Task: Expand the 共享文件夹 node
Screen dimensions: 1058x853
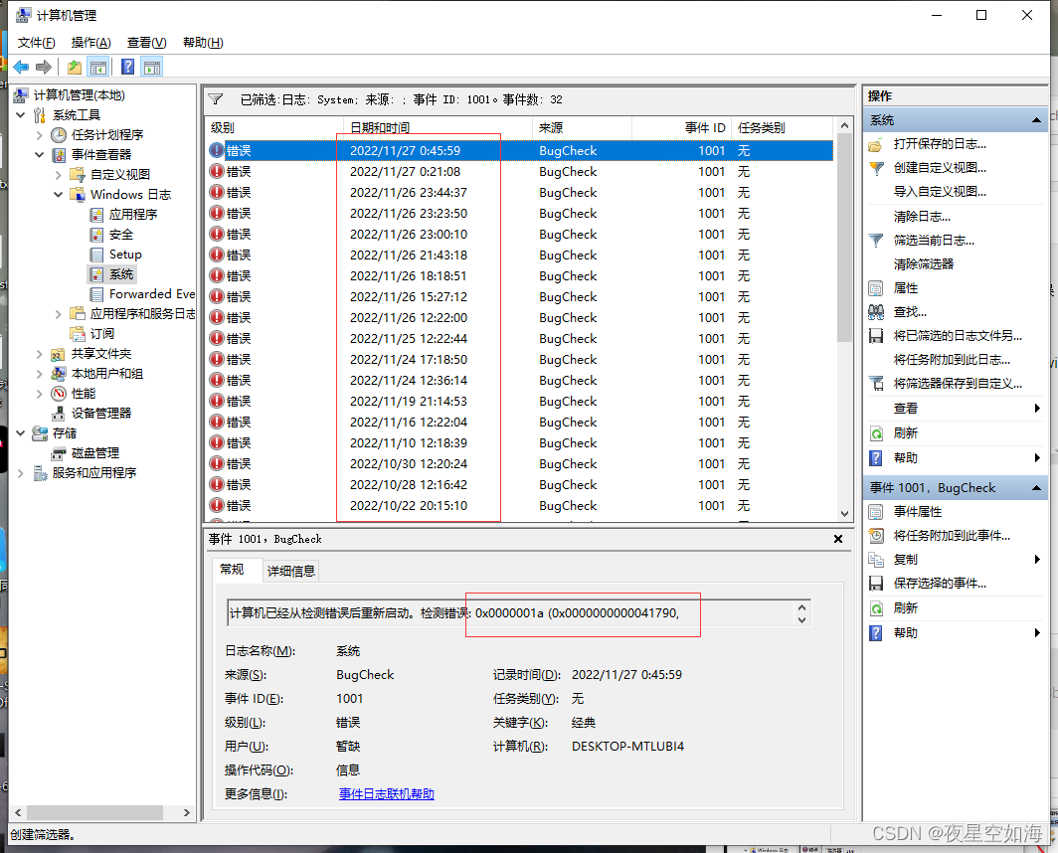Action: tap(39, 354)
